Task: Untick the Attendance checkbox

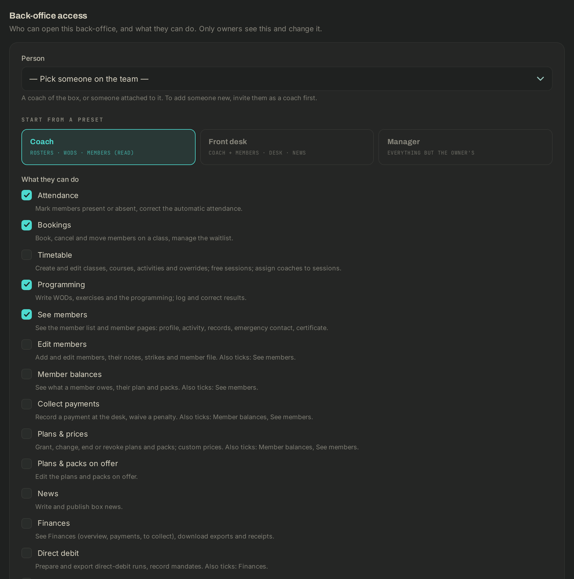Action: pyautogui.click(x=27, y=195)
